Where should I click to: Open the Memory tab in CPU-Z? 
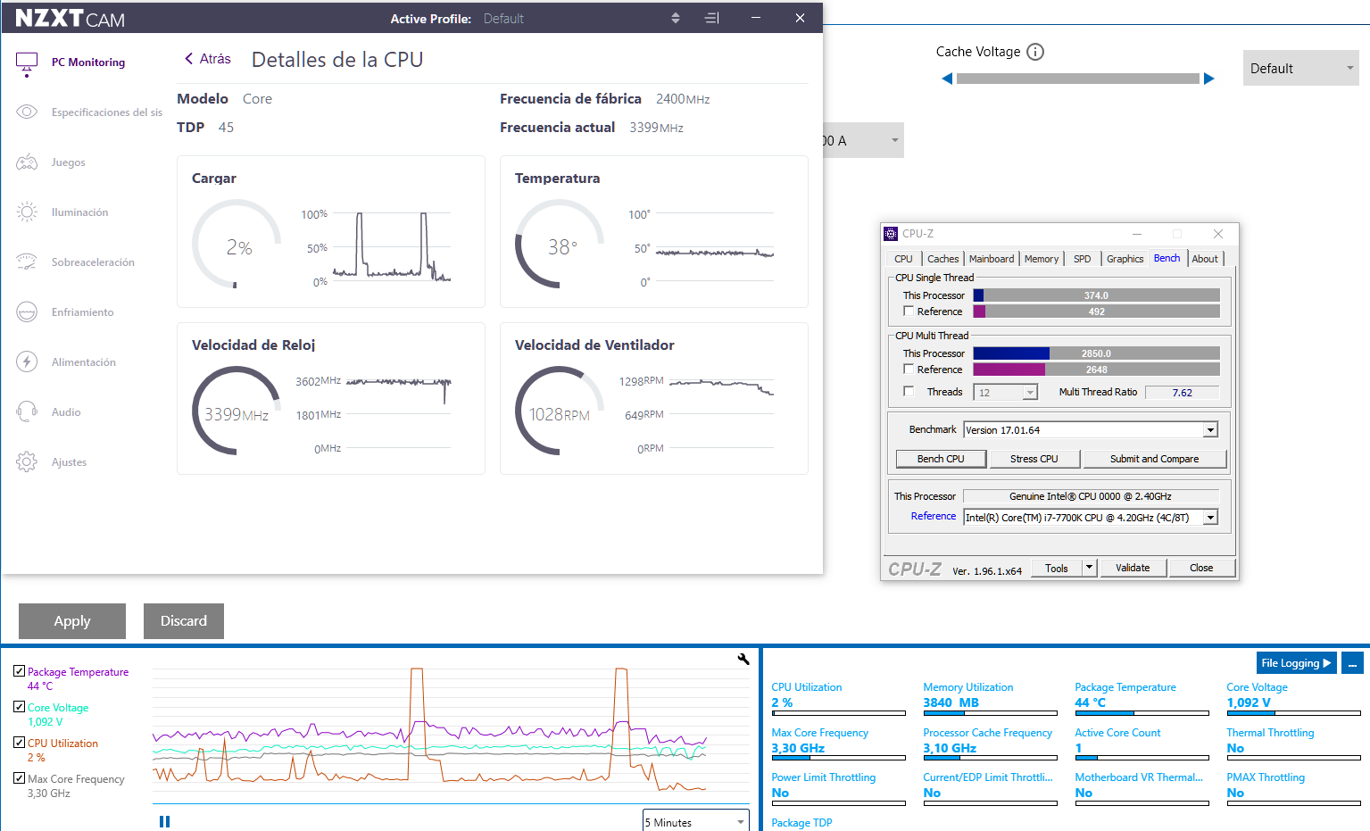click(x=1041, y=259)
